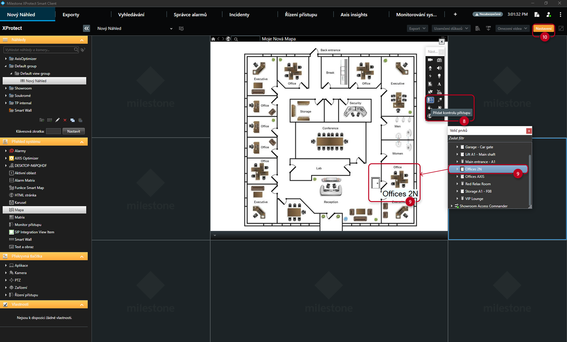567x342 pixels.
Task: Open the Axis insights tab
Action: coord(354,14)
